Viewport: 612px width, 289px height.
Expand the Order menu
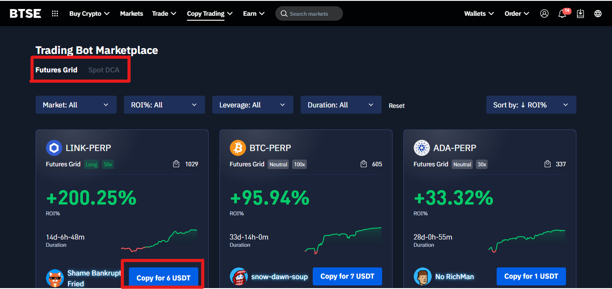pos(516,13)
